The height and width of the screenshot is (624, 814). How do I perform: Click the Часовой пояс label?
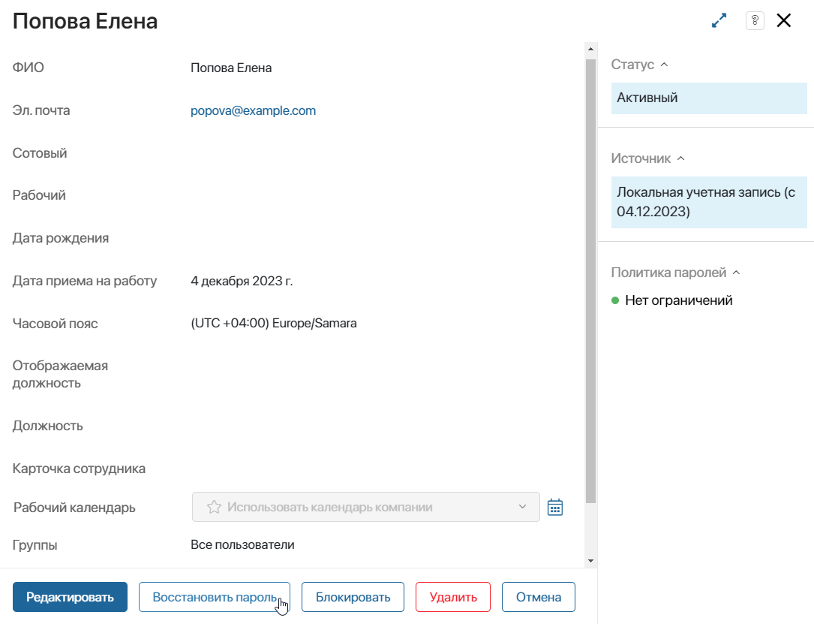(x=55, y=323)
